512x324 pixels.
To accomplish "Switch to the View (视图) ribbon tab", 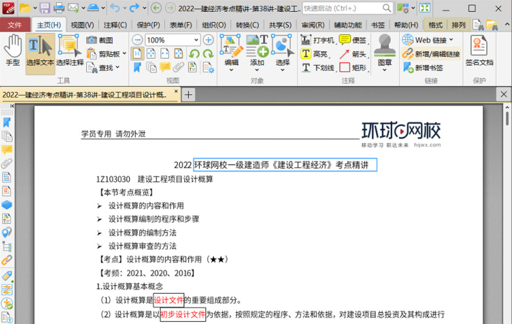I will click(x=82, y=25).
